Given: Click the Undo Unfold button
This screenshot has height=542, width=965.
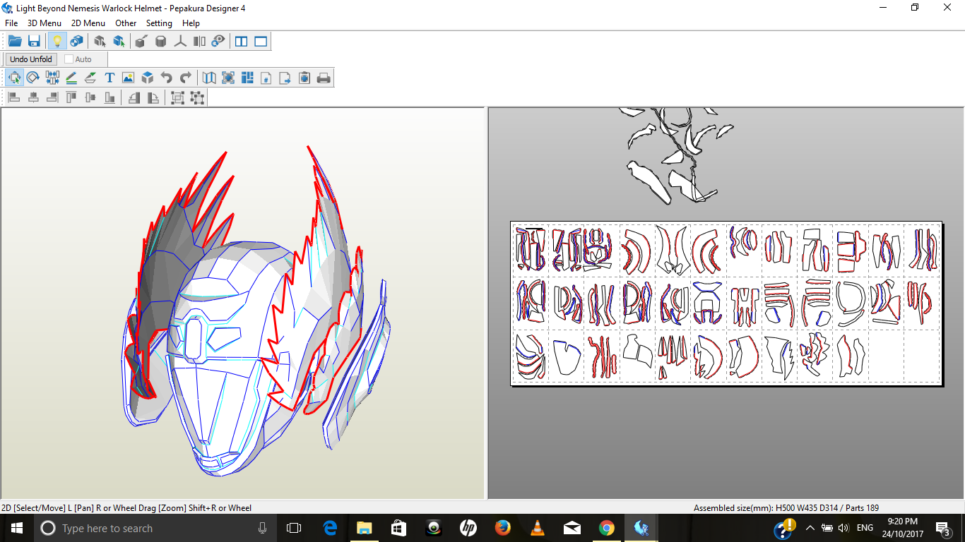Looking at the screenshot, I should pyautogui.click(x=31, y=59).
